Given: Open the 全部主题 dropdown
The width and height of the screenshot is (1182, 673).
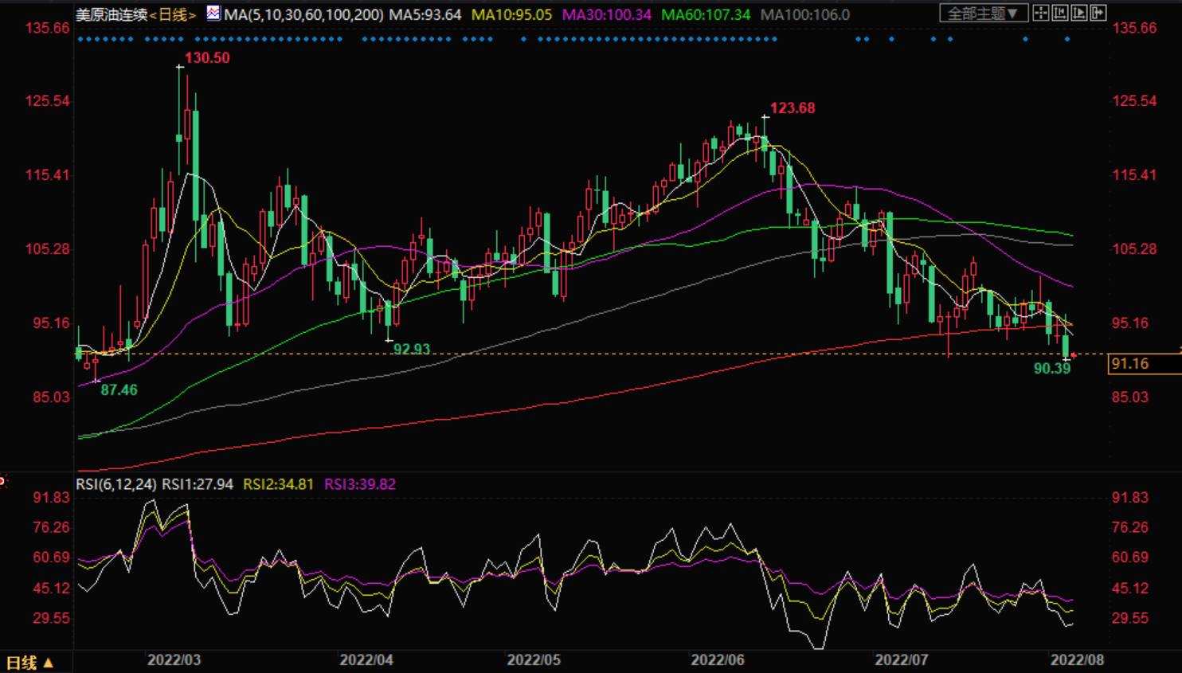Looking at the screenshot, I should (x=982, y=13).
